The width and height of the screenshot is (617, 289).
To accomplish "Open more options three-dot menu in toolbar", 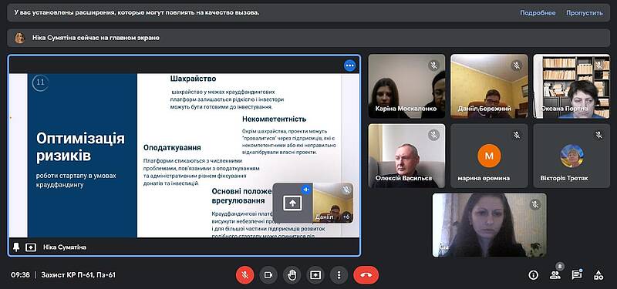I will [339, 275].
